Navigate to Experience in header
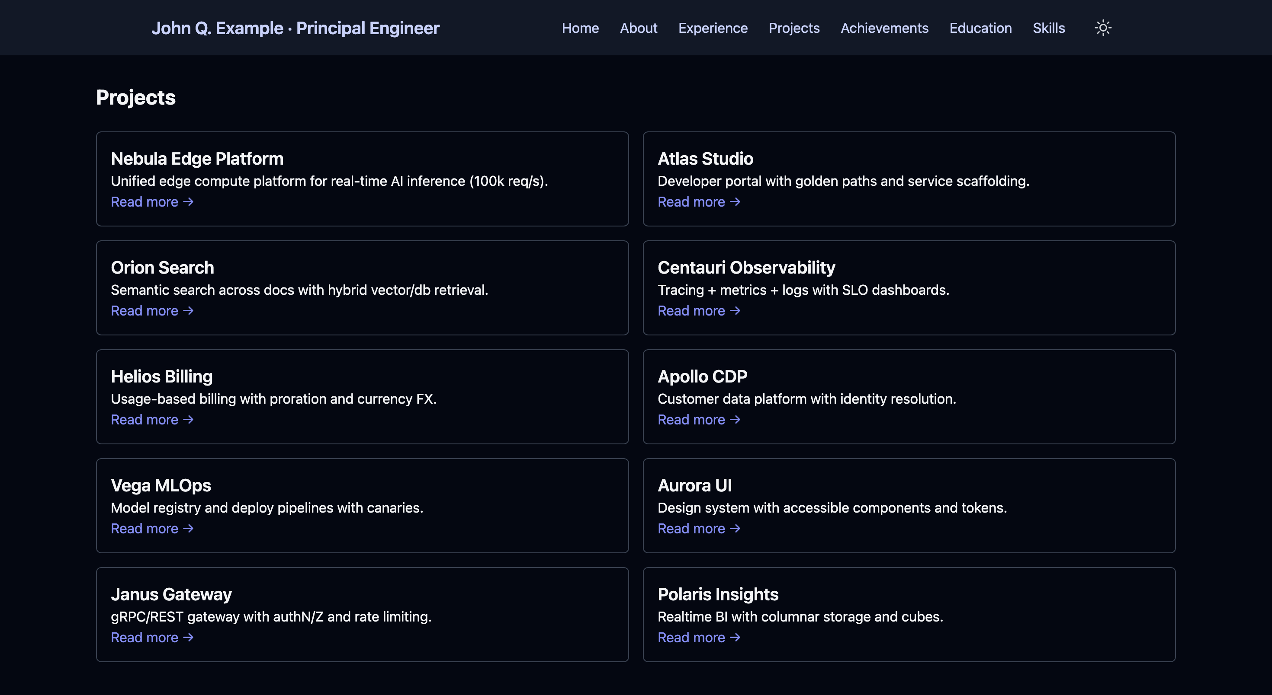 (x=713, y=28)
